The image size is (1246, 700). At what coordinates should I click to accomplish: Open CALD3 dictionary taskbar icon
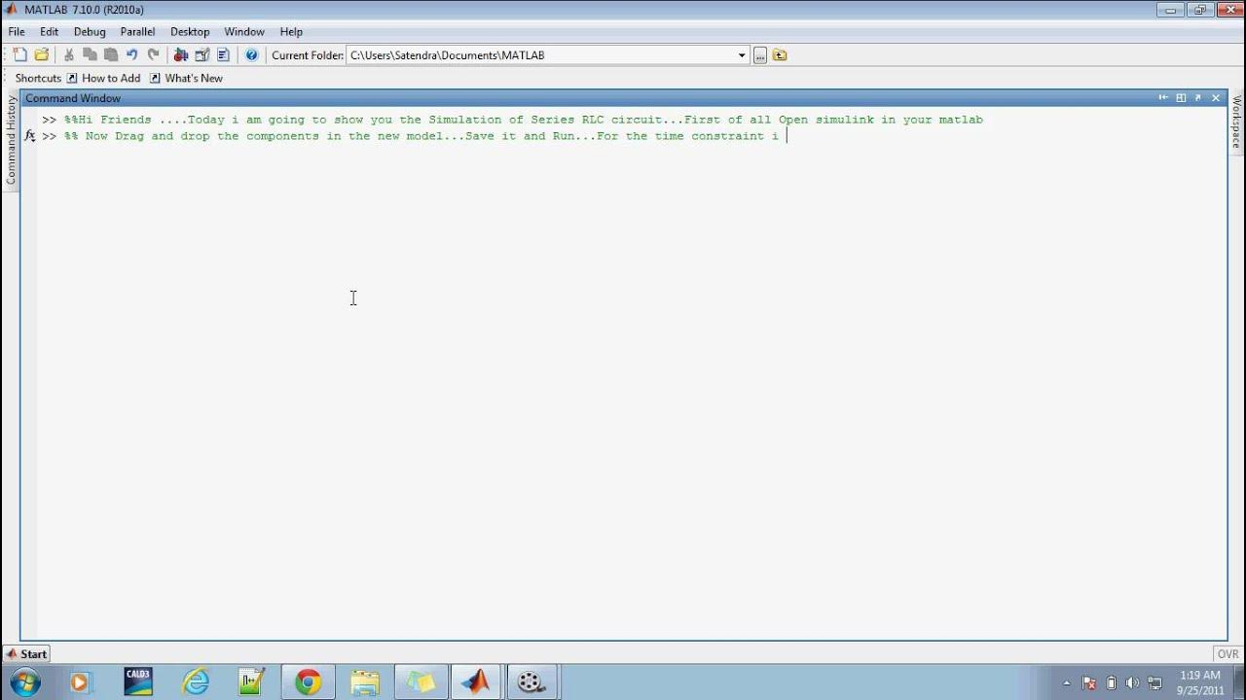pyautogui.click(x=138, y=682)
